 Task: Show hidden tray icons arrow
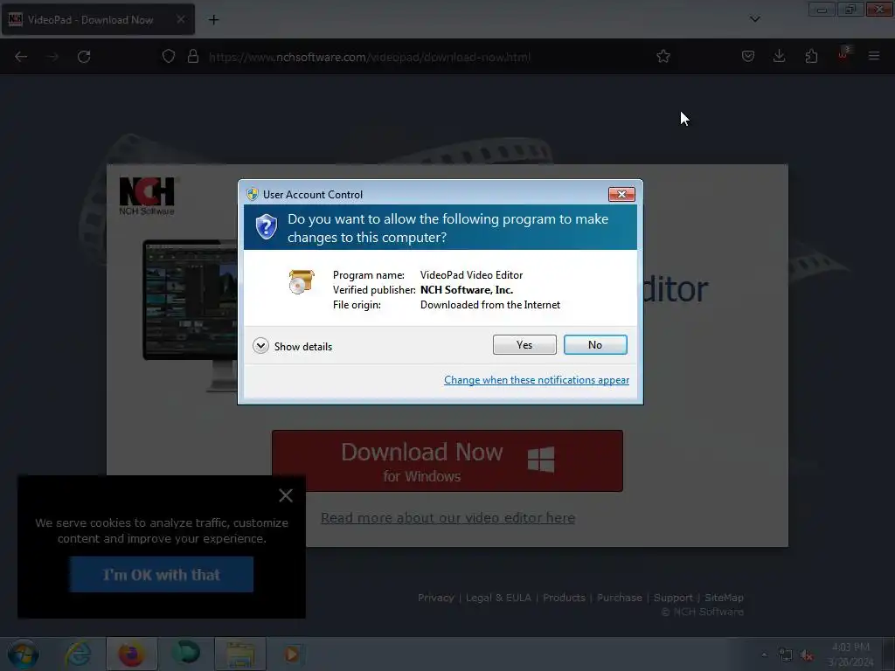(764, 655)
